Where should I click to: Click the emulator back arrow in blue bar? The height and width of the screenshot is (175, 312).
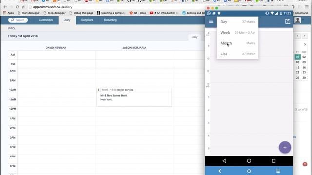tap(220, 171)
